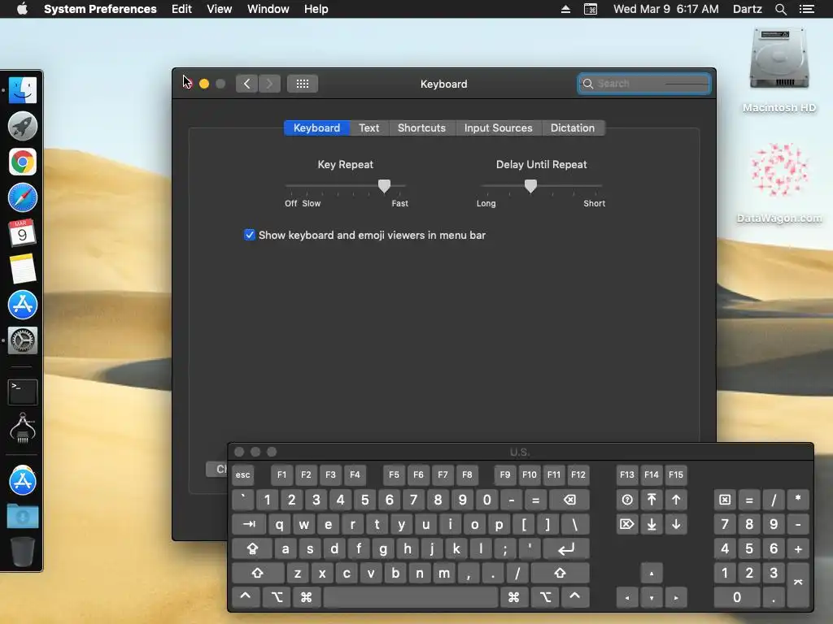
Task: Open Notification Center list icon
Action: click(x=806, y=9)
